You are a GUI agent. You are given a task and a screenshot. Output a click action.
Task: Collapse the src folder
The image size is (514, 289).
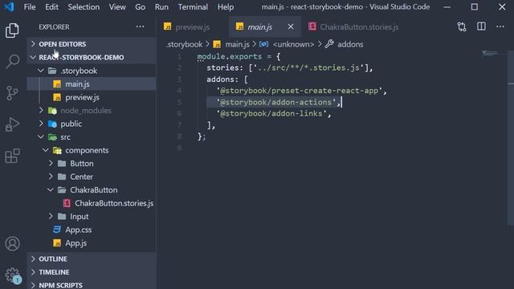[92, 137]
